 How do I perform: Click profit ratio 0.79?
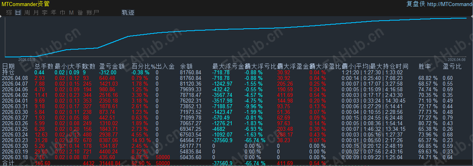tap(448, 118)
